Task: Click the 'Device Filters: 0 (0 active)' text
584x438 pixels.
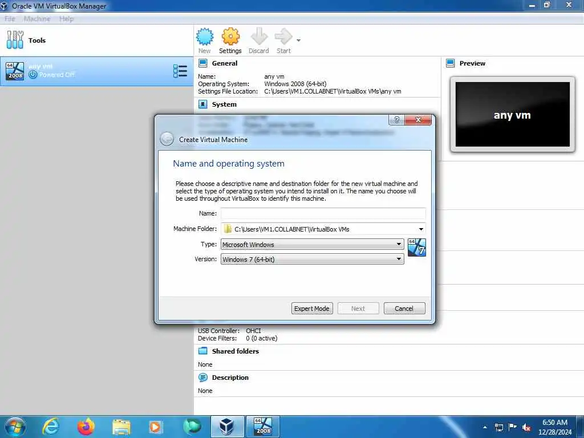Action: 238,338
